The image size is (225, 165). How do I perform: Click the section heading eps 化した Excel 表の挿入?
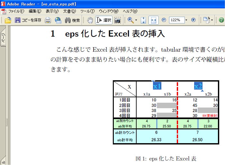[115, 34]
